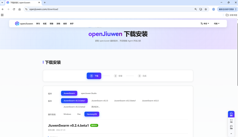
Task: Click the openJiuwen logo in the navbar
Action: (24, 23)
